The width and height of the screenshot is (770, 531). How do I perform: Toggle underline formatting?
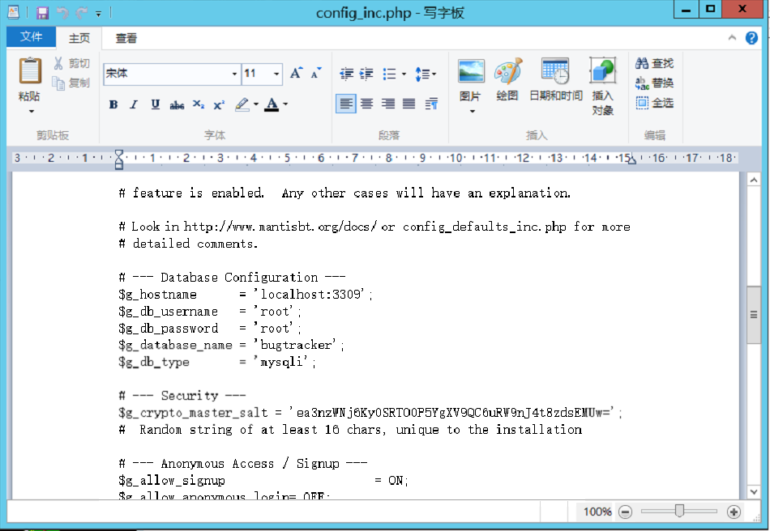coord(155,104)
